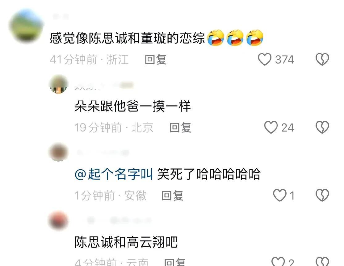Reply to the 19分钟前 北京 comment
The image size is (344, 266).
pyautogui.click(x=180, y=127)
